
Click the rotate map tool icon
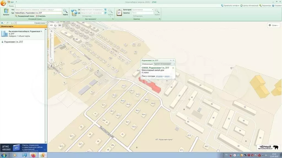coord(55,26)
